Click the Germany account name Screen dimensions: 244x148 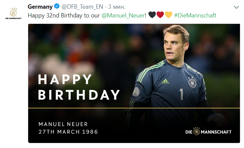tap(40, 7)
